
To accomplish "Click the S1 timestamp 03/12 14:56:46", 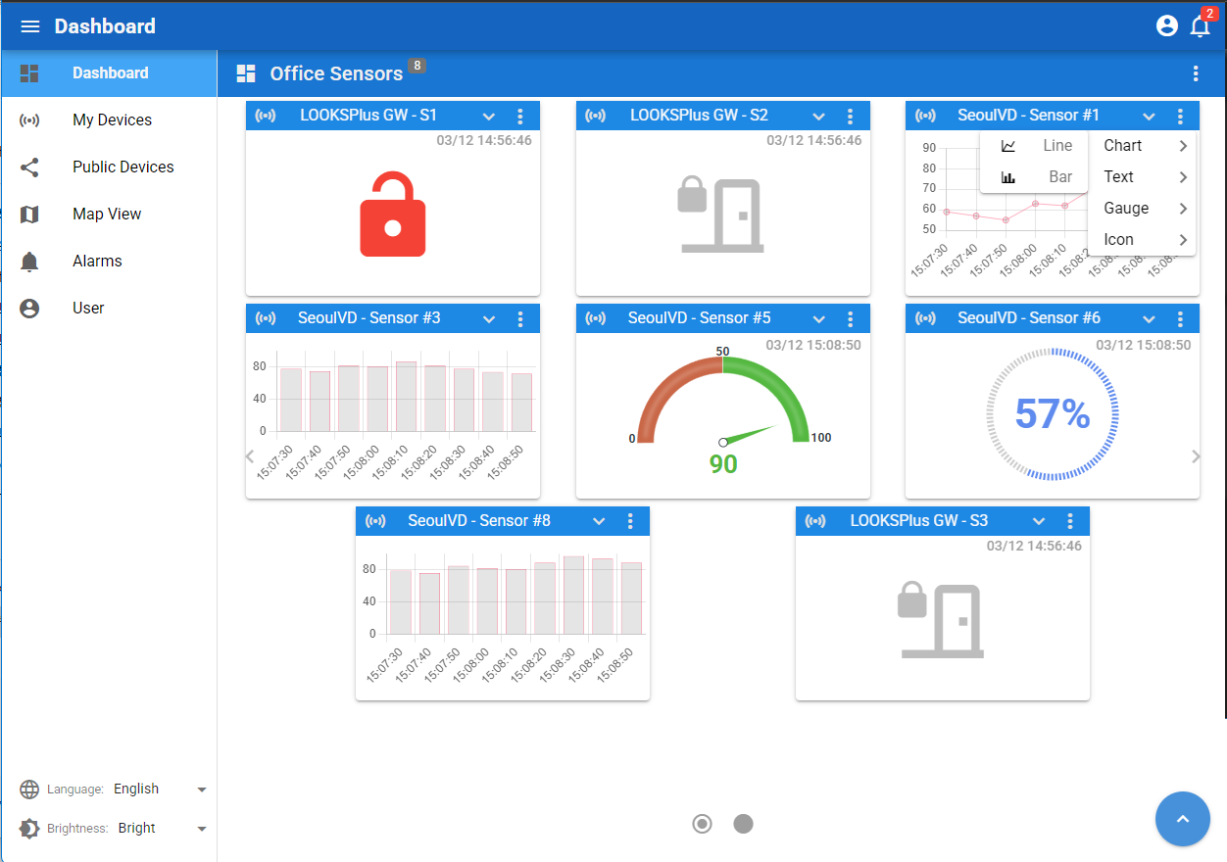I will click(x=484, y=141).
